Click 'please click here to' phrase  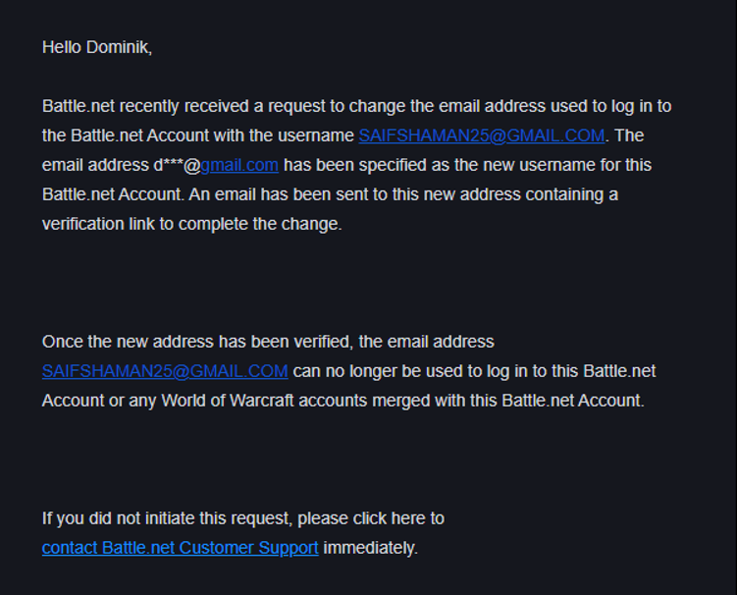coord(371,518)
